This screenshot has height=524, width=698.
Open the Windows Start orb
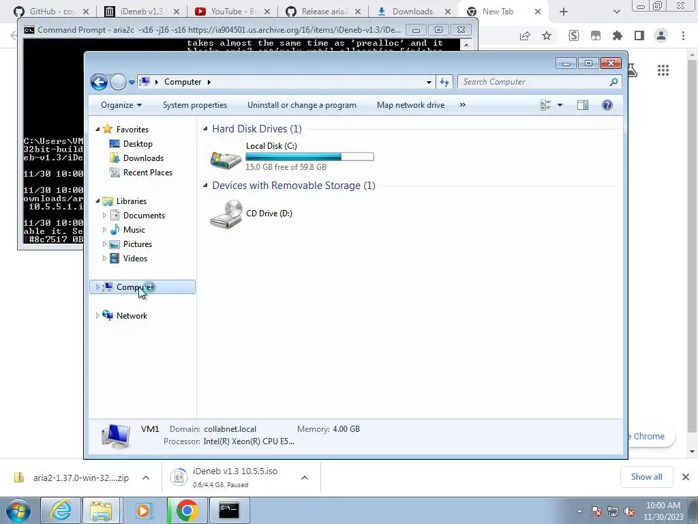click(x=18, y=510)
